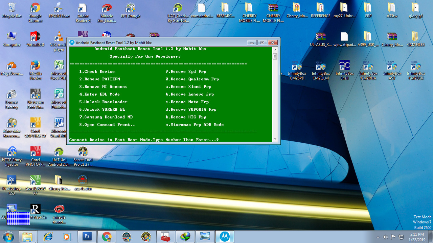Viewport: 433px width, 243px height.
Task: Open GM2 FILES folder
Action: click(415, 39)
